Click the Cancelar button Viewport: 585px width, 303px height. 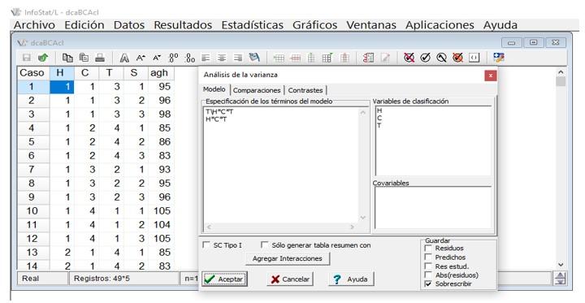290,279
